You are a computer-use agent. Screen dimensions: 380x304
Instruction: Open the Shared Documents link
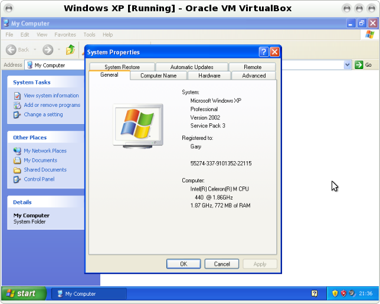point(45,170)
